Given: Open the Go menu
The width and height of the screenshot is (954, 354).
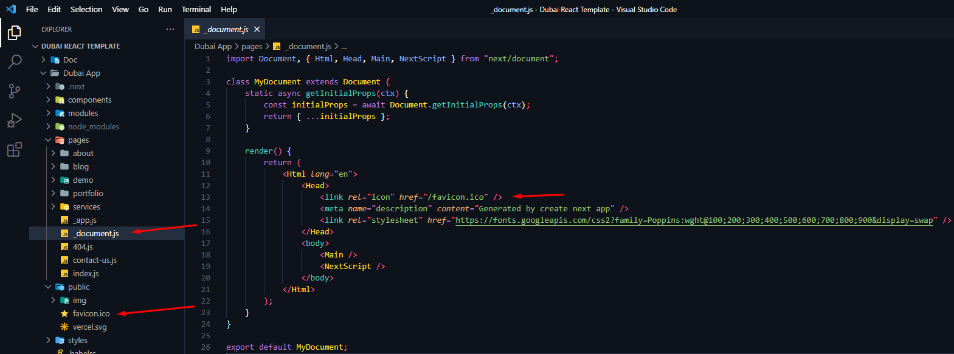Looking at the screenshot, I should 143,9.
